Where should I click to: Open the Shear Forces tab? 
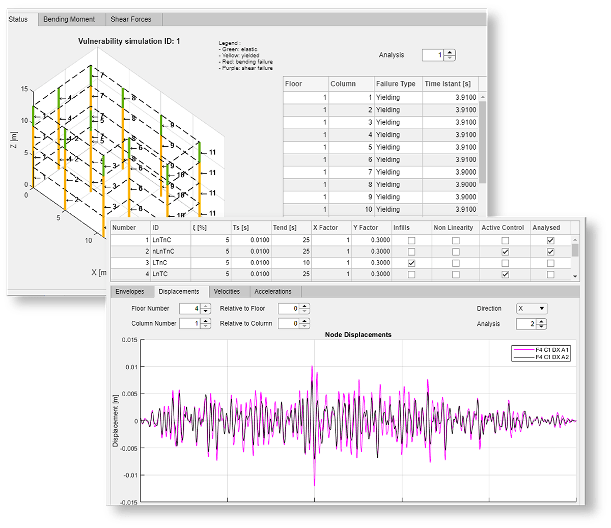(x=131, y=19)
